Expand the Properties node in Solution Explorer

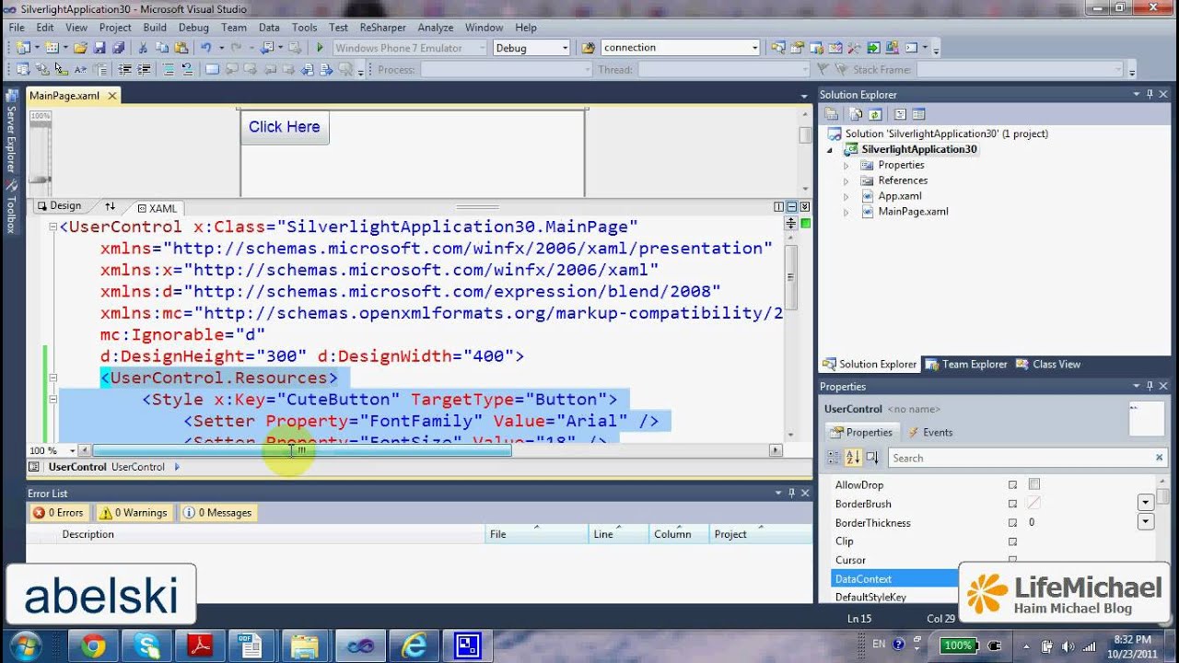[x=846, y=165]
